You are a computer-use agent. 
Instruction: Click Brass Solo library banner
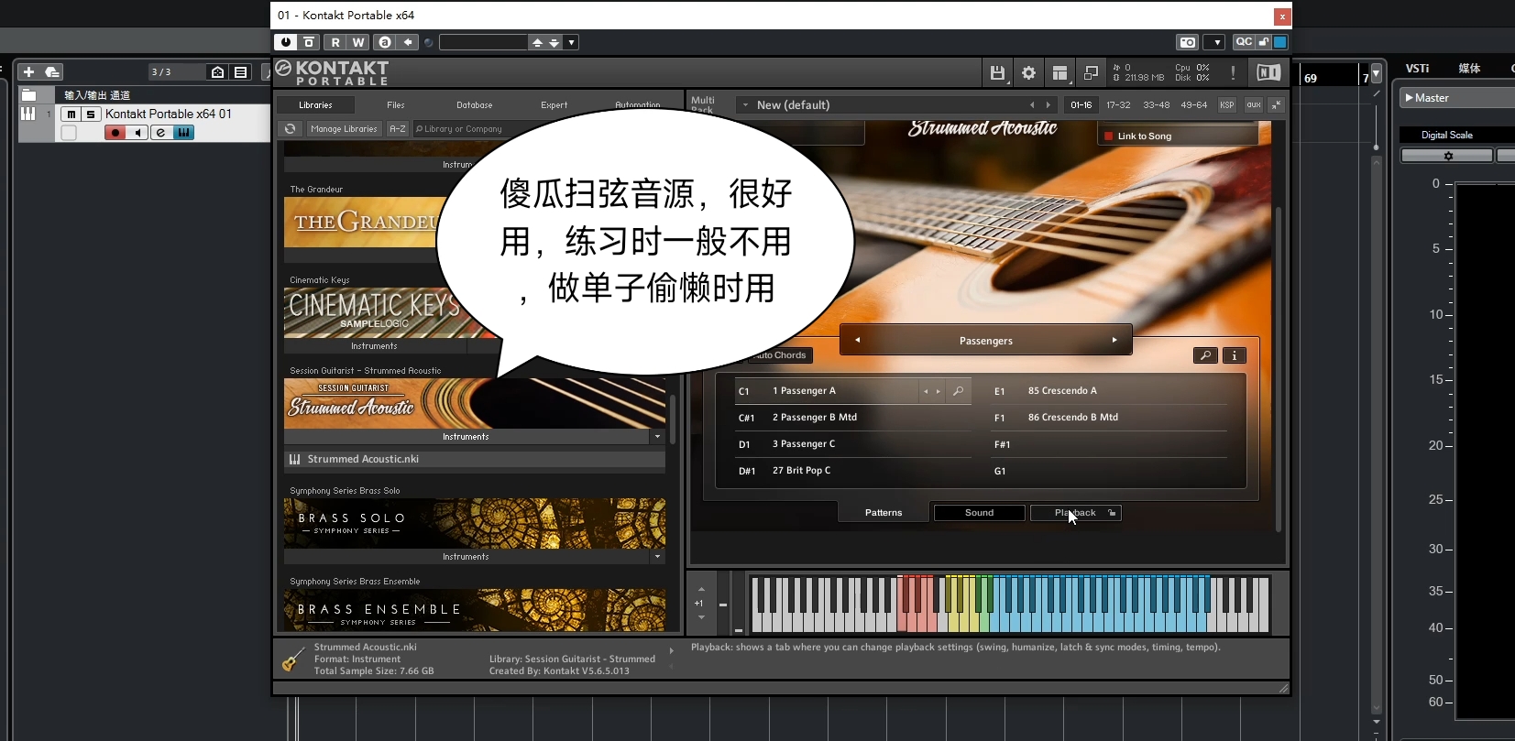(475, 524)
